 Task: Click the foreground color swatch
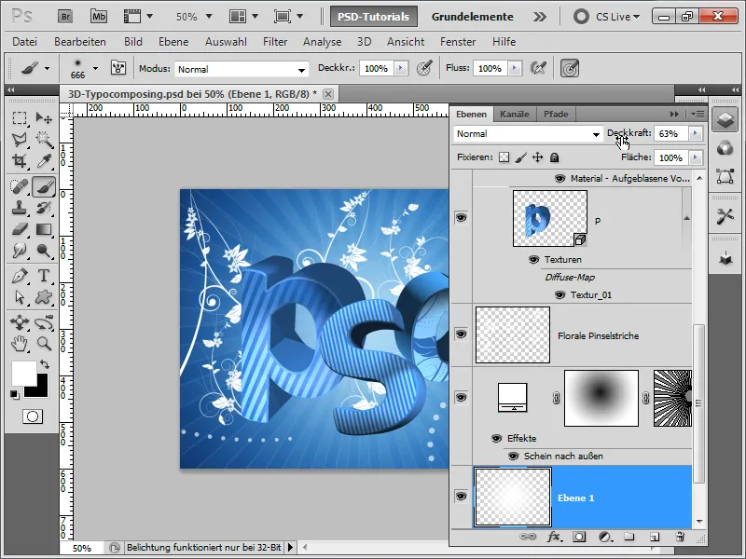[22, 374]
